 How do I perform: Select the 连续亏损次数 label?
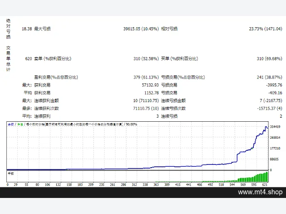coord(173,108)
